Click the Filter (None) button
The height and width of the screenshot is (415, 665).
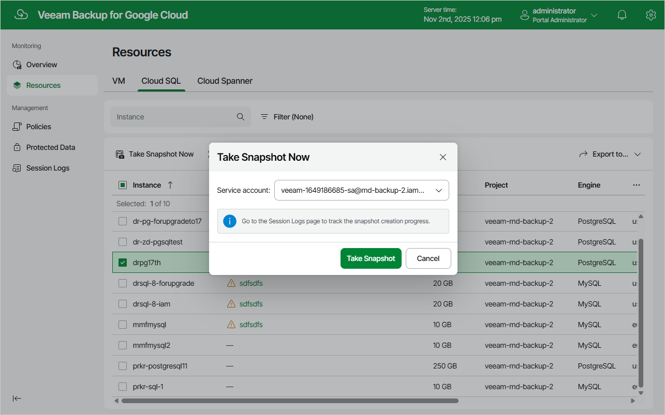point(287,117)
